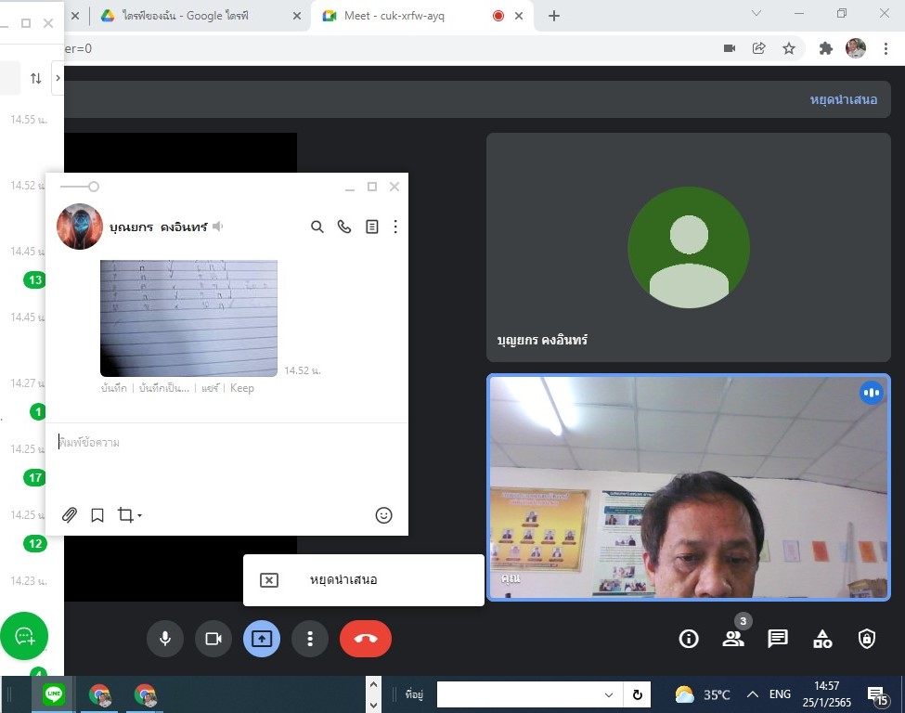Viewport: 905px width, 713px height.
Task: Open Meet chat messages panel
Action: pos(778,639)
